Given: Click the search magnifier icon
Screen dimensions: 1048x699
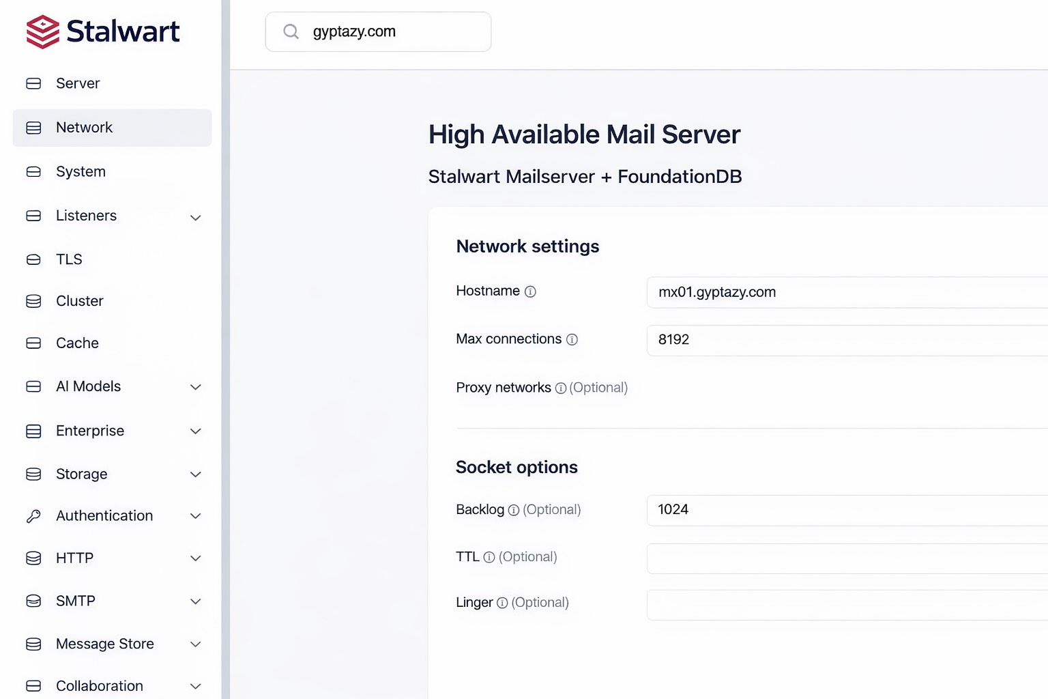Looking at the screenshot, I should coord(291,31).
